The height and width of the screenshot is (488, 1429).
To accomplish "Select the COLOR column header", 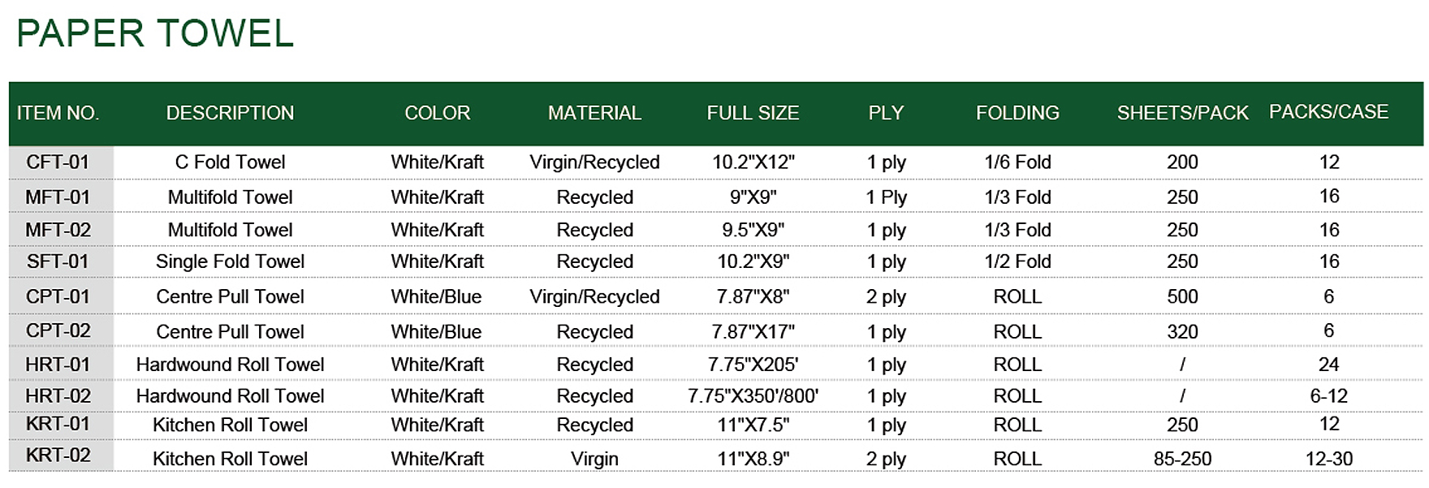I will (x=437, y=113).
